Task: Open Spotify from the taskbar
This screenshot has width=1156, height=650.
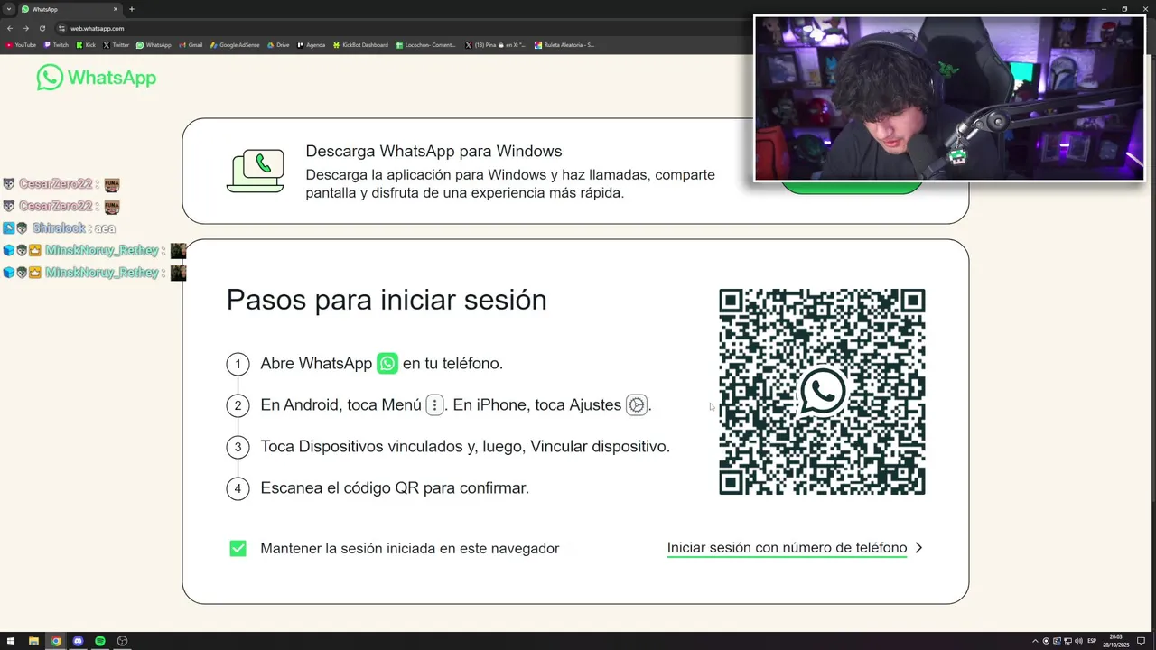Action: 100,641
